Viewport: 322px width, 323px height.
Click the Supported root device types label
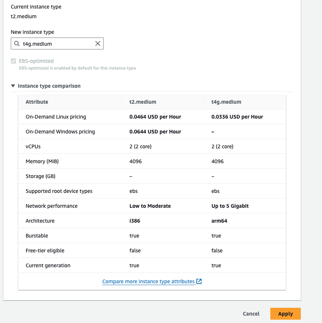pyautogui.click(x=59, y=191)
